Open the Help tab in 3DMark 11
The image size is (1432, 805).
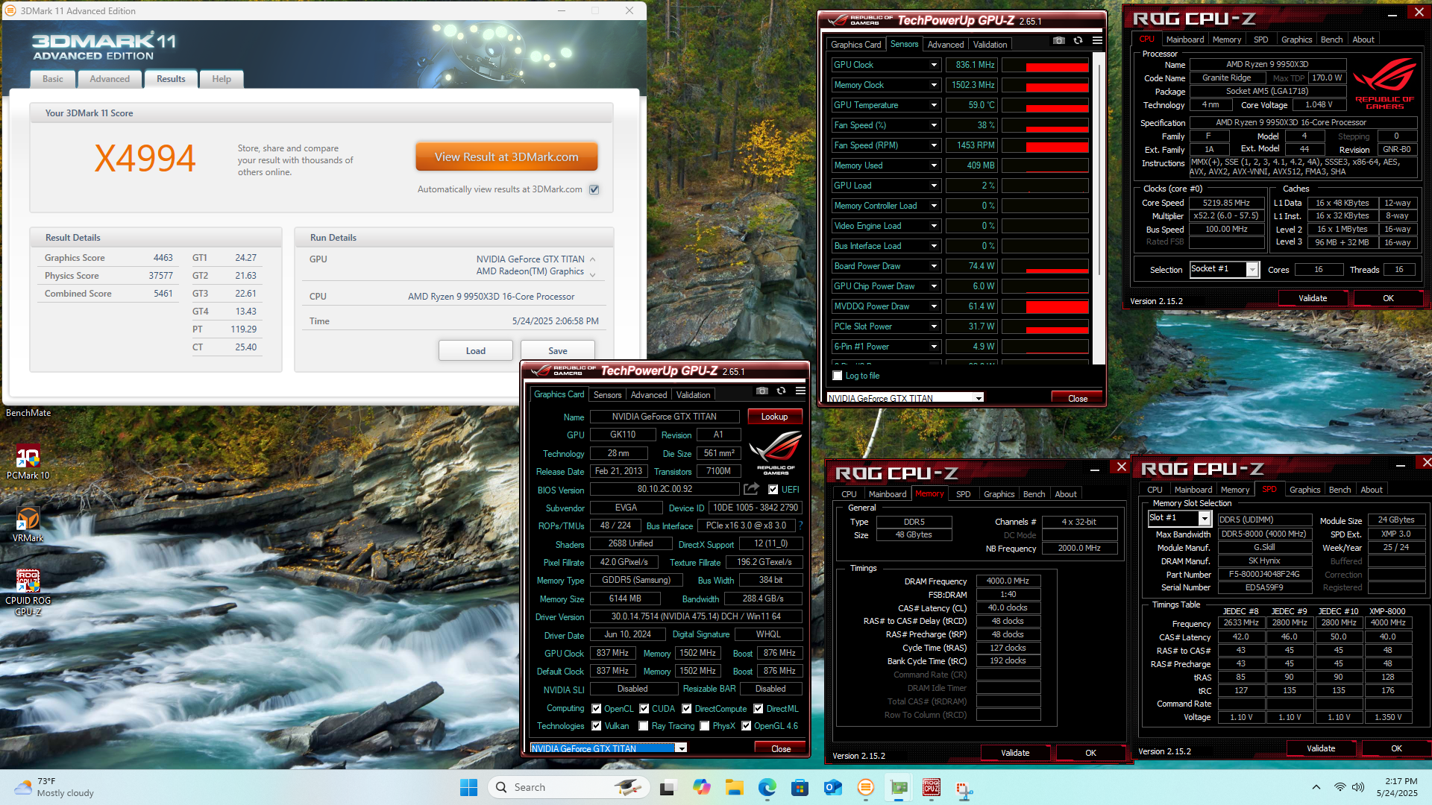(x=222, y=79)
